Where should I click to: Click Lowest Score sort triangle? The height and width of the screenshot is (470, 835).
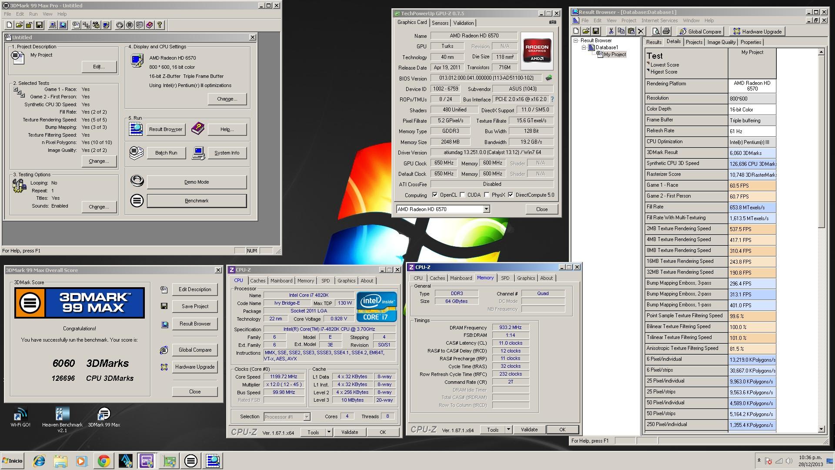pyautogui.click(x=648, y=64)
